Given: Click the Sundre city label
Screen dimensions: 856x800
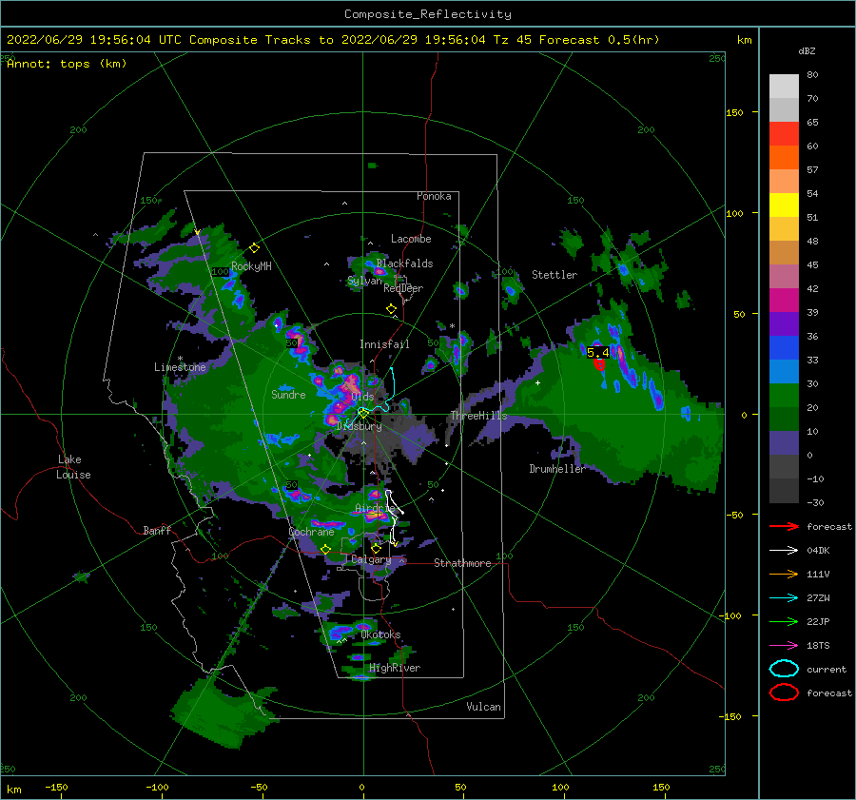Looking at the screenshot, I should coord(288,394).
